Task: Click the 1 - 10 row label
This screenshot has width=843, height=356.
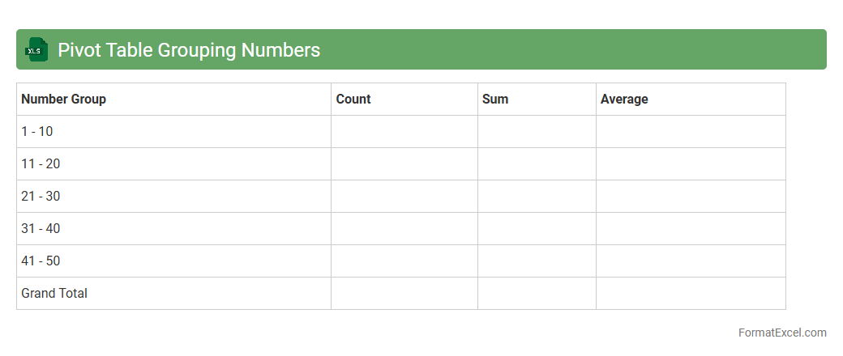Action: coord(37,131)
